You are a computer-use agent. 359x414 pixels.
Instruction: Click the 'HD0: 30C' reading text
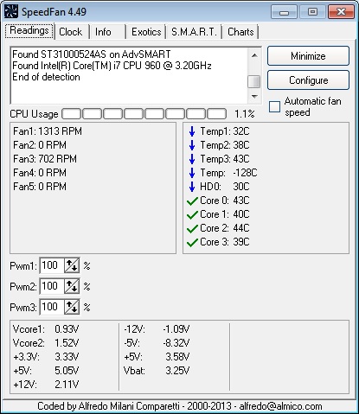click(x=225, y=187)
